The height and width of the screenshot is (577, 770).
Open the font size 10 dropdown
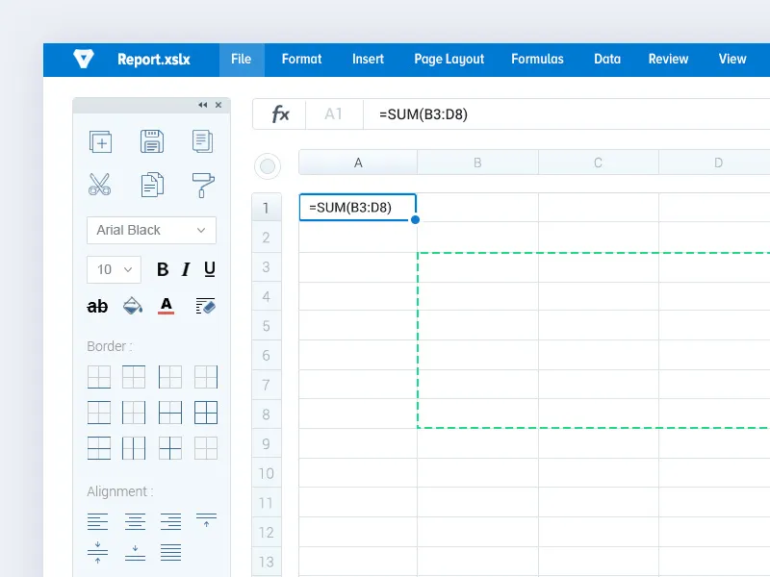tap(114, 269)
